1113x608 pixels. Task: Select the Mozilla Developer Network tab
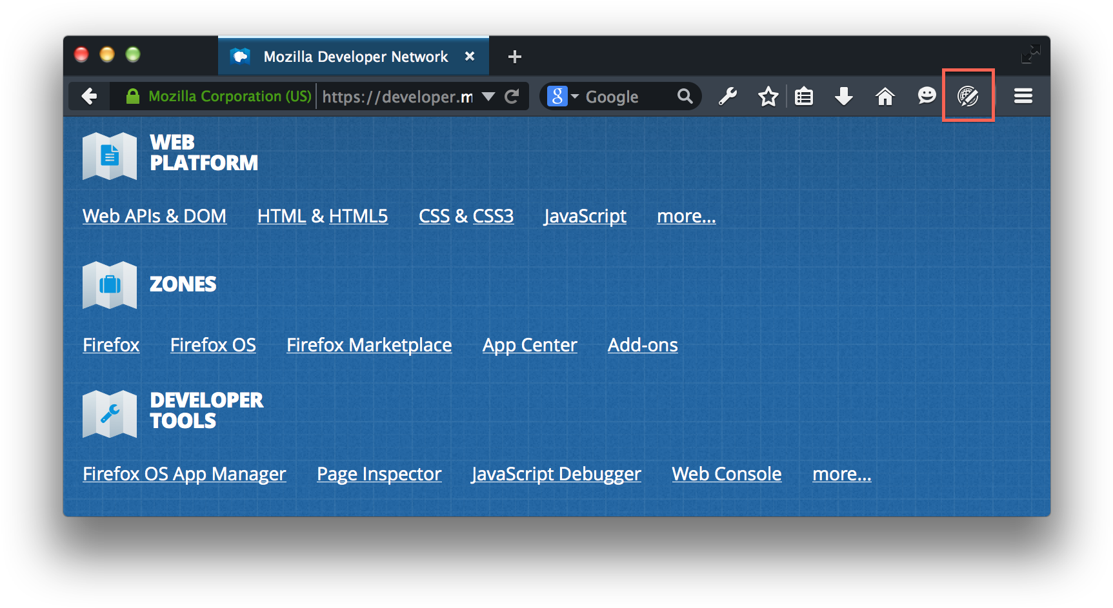click(354, 56)
